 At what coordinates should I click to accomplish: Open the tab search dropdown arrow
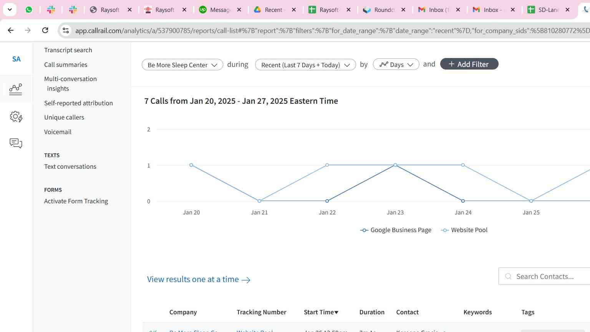[x=10, y=10]
